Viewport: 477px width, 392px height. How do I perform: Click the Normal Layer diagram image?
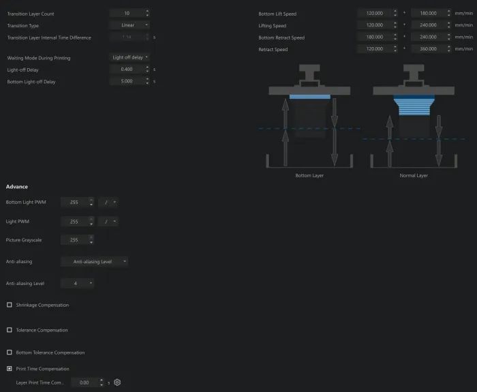coord(414,116)
